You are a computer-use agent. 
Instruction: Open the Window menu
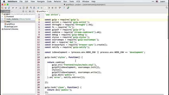pyautogui.click(x=86, y=2)
